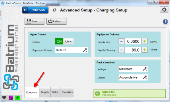Click the settings gear icon
This screenshot has height=102, width=170.
point(164,10)
